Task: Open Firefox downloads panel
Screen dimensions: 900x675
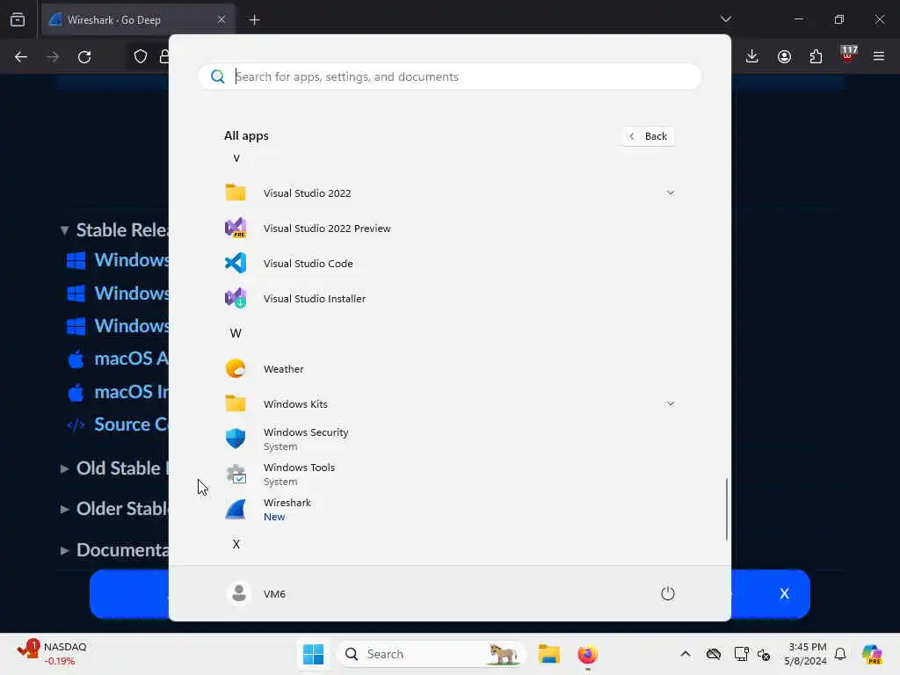Action: (x=752, y=56)
